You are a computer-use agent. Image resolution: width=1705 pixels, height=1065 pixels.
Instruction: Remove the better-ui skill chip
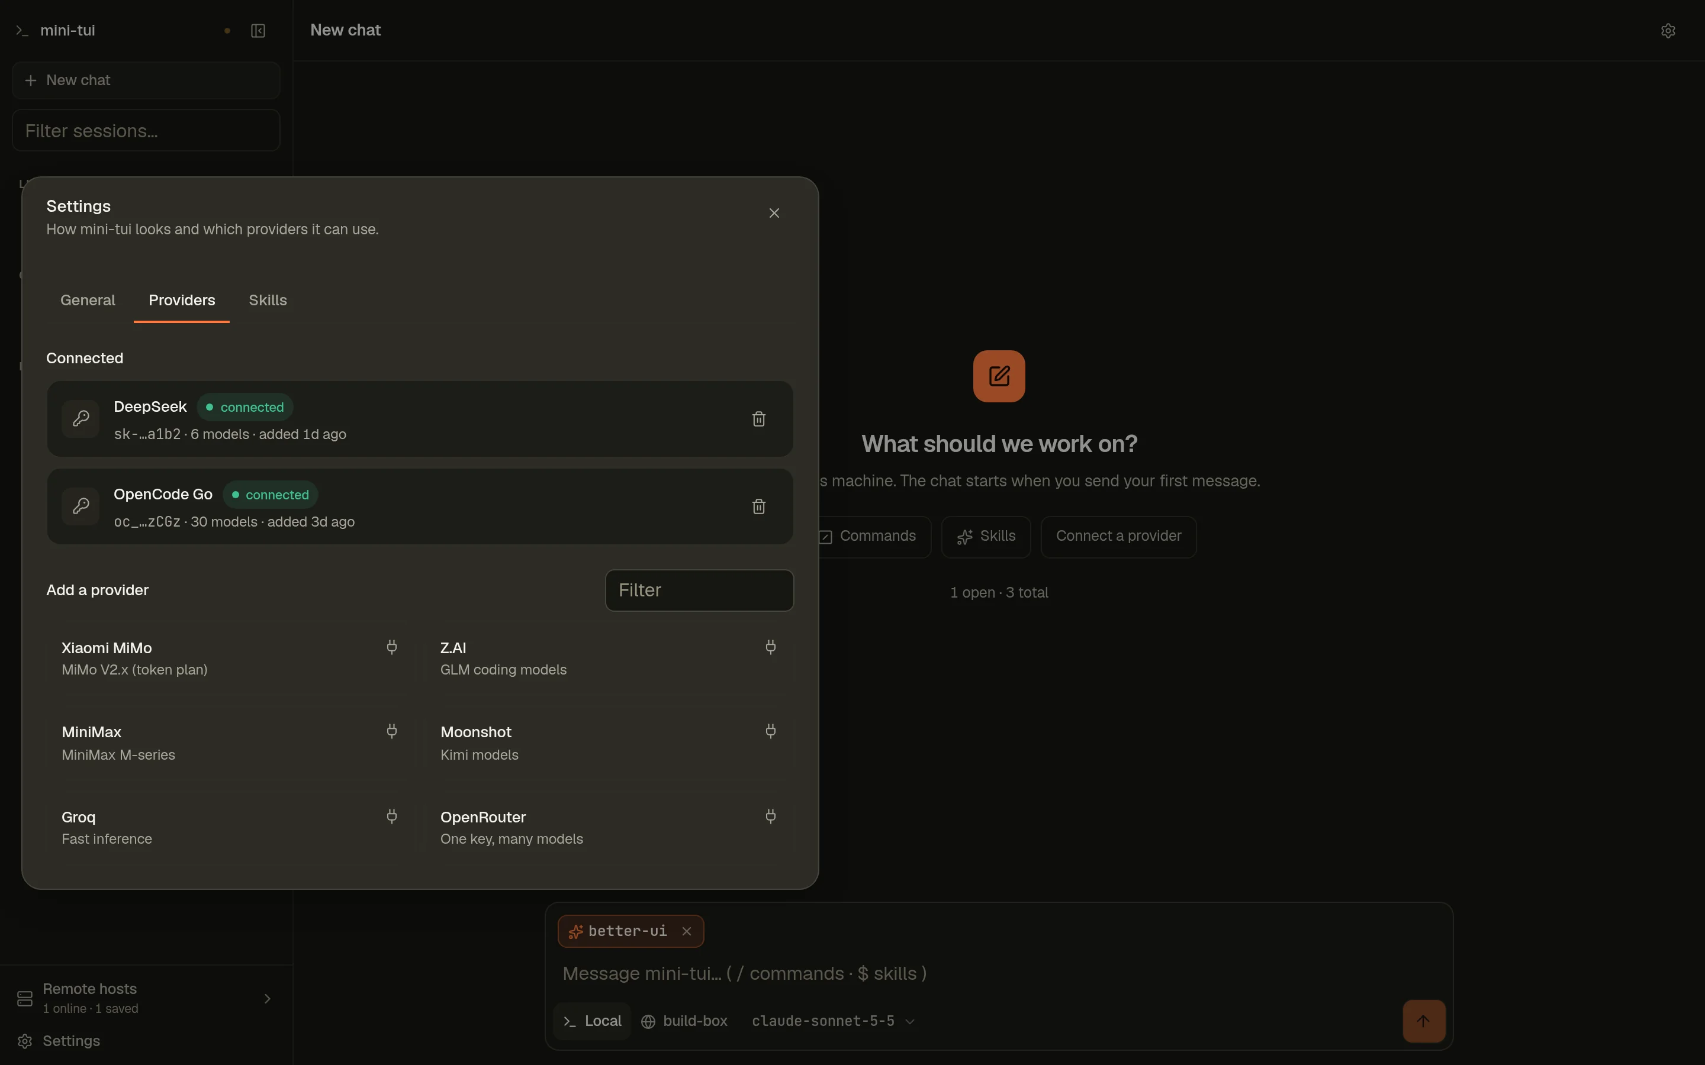coord(686,931)
